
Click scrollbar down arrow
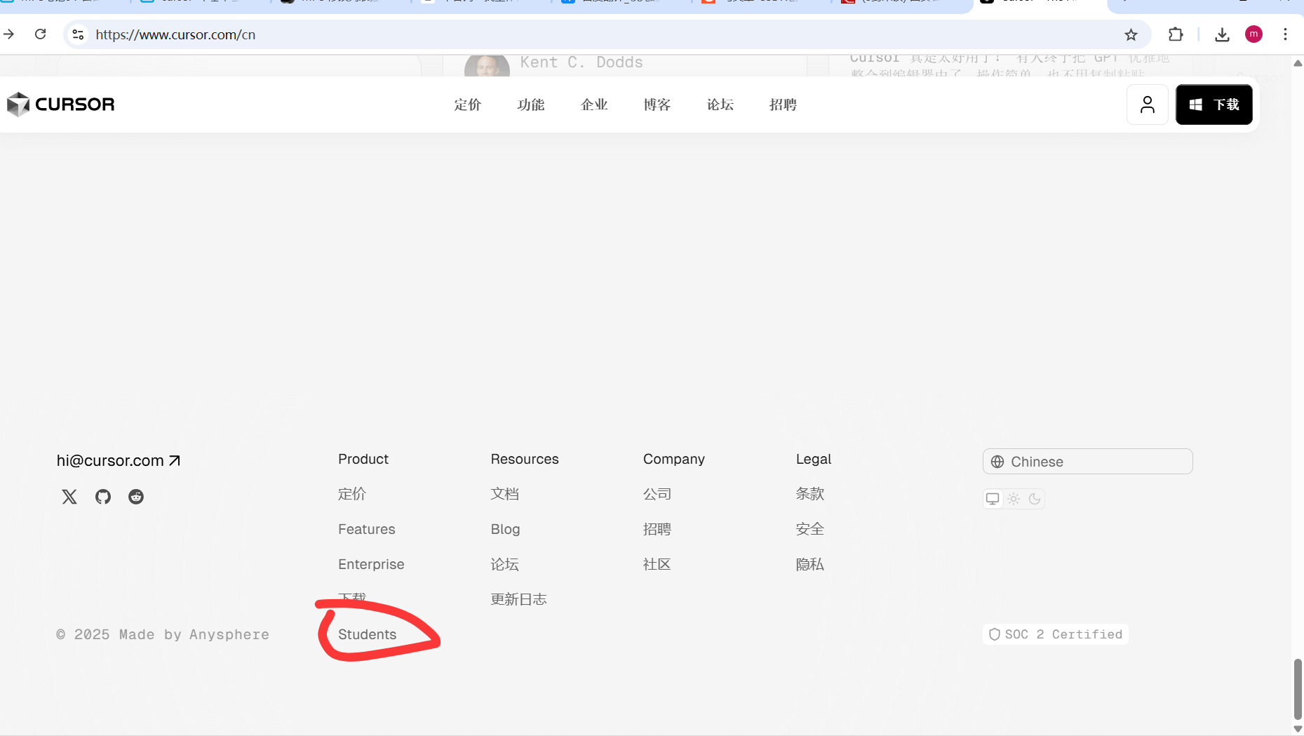(x=1298, y=729)
